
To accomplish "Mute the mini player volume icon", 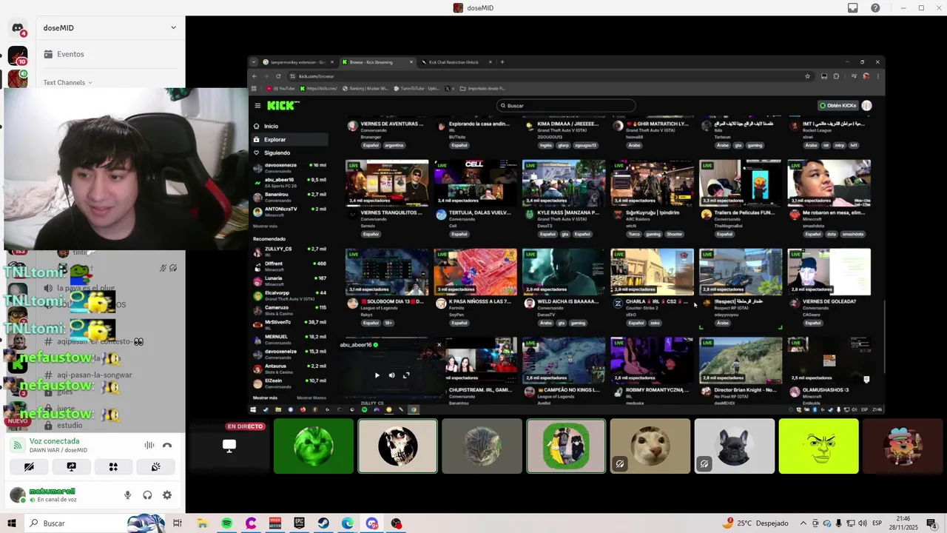I will pos(391,375).
